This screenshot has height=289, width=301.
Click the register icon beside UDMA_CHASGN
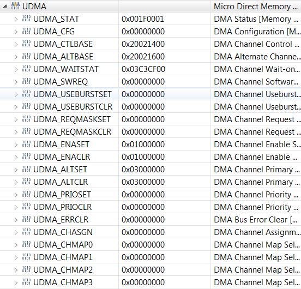tap(26, 232)
